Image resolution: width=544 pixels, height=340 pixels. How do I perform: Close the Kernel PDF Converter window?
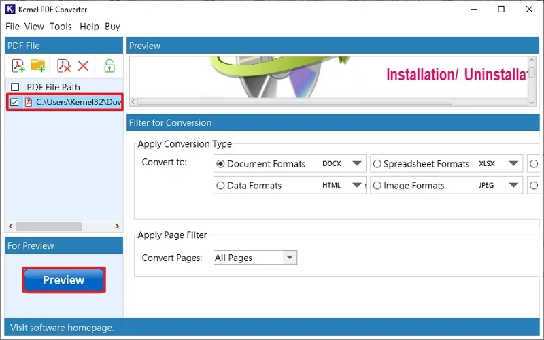point(529,10)
